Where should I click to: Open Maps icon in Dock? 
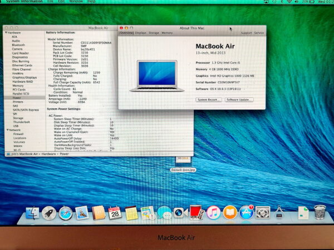click(x=148, y=213)
